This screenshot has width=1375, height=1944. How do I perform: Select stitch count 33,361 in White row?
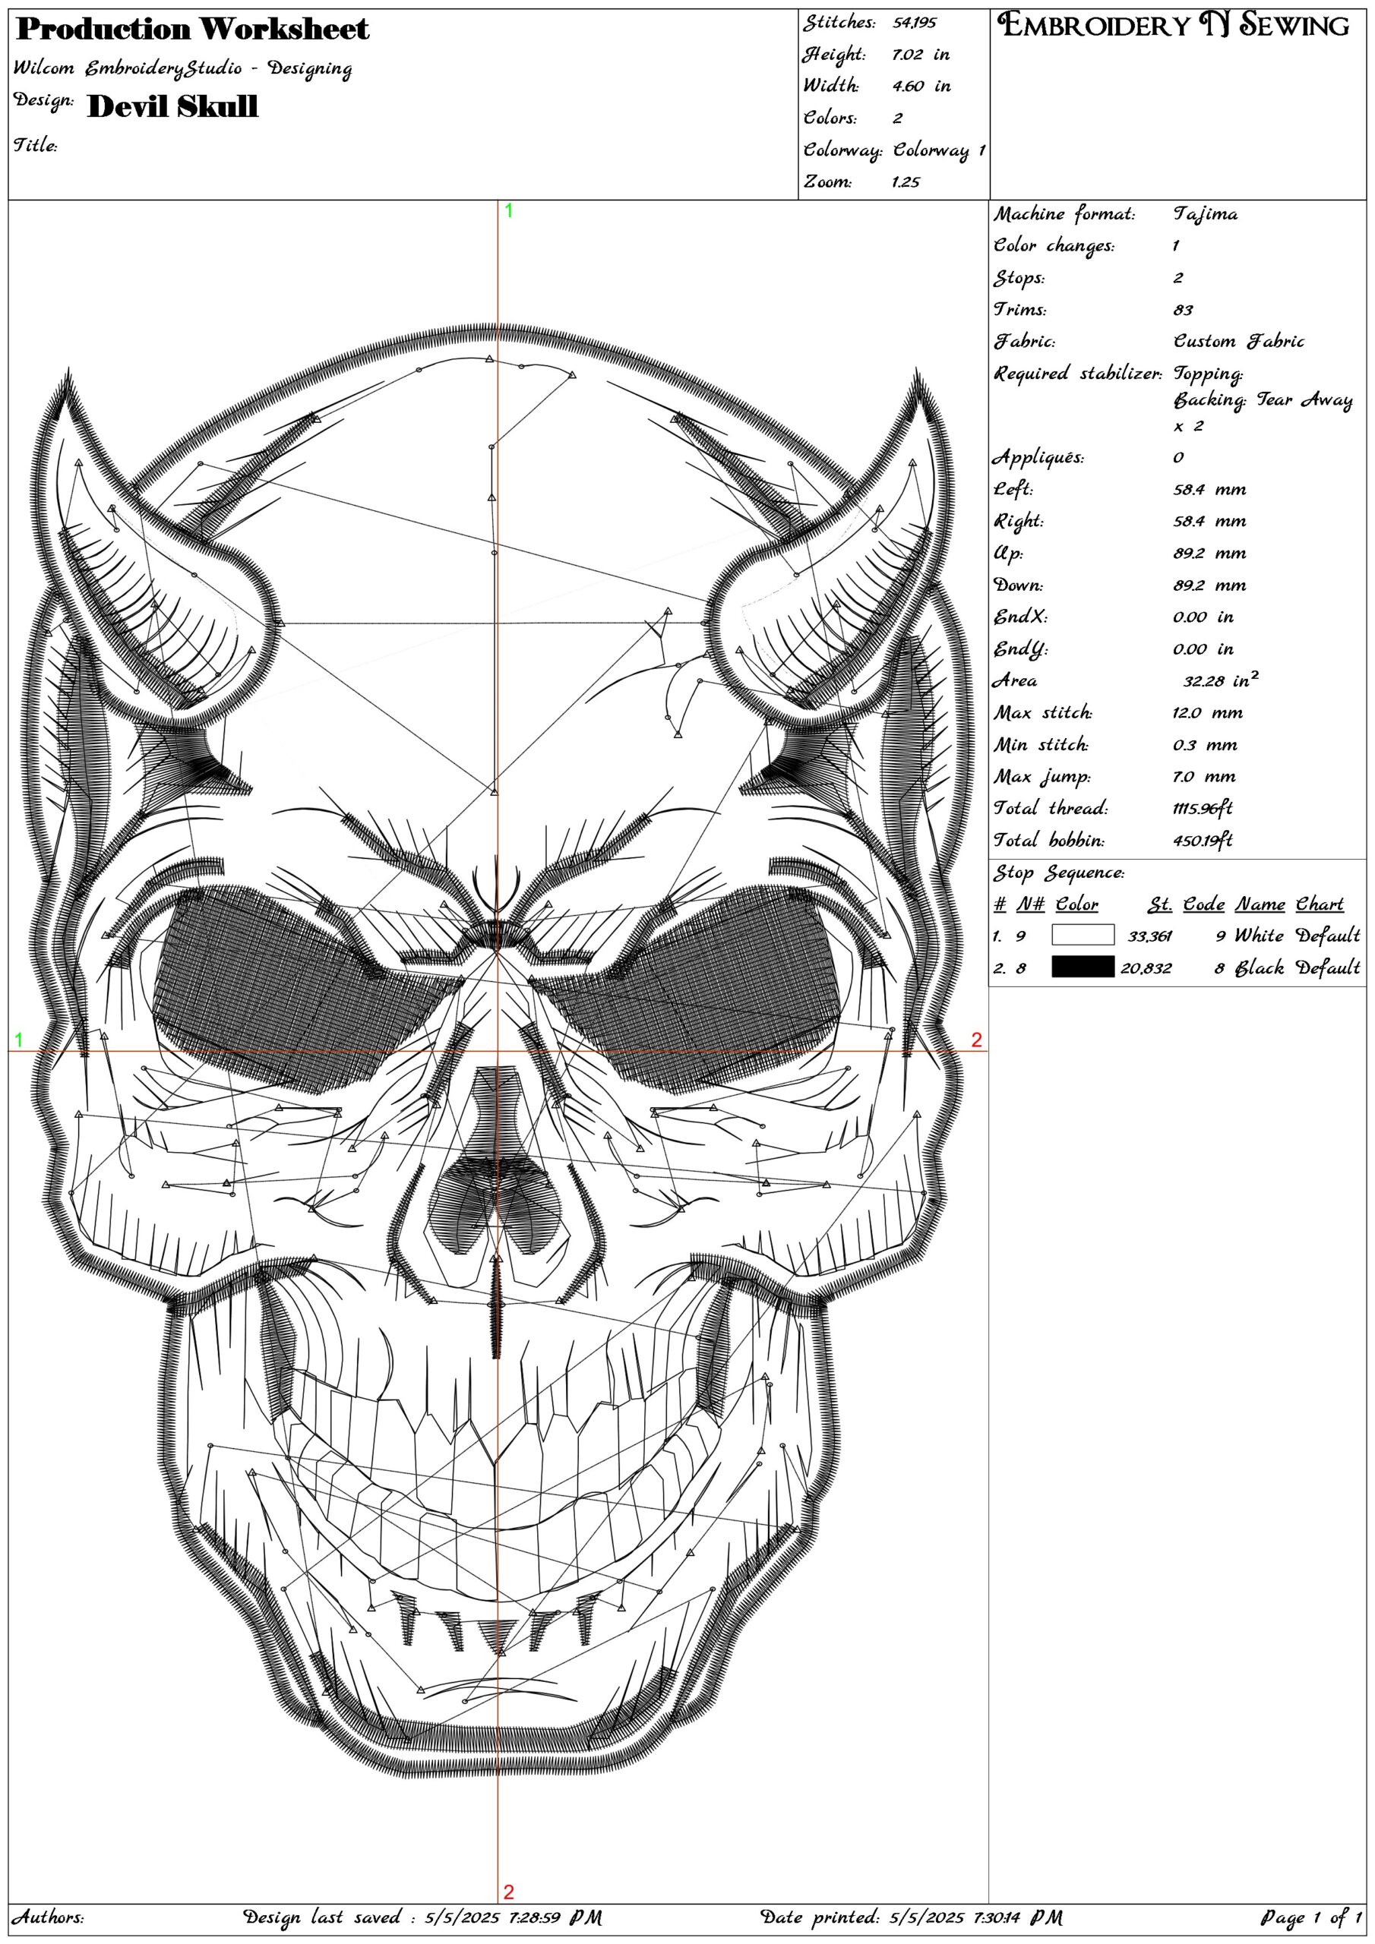1149,936
